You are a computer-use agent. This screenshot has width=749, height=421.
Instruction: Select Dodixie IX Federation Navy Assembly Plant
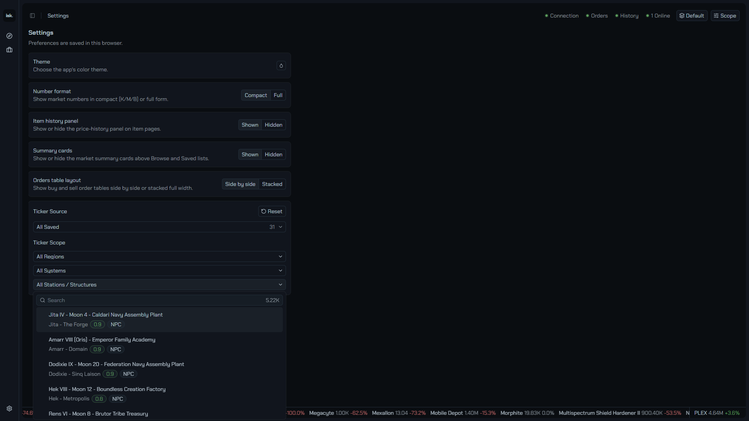pyautogui.click(x=160, y=369)
